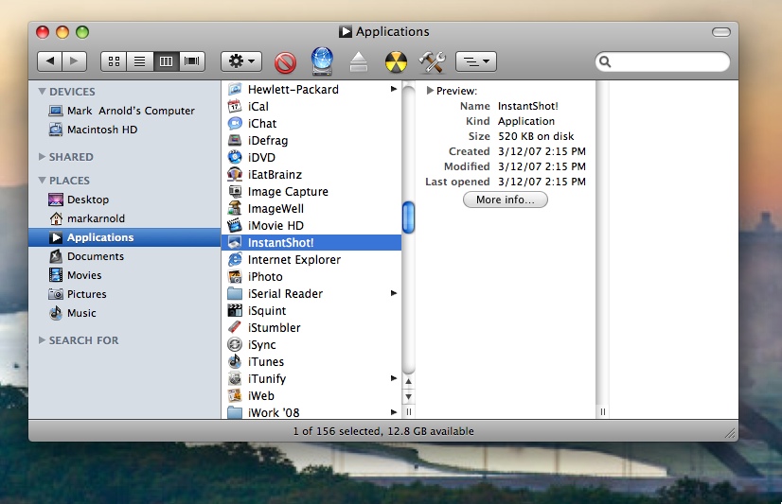Image resolution: width=782 pixels, height=504 pixels.
Task: Click the iCal calendar icon
Action: click(235, 106)
